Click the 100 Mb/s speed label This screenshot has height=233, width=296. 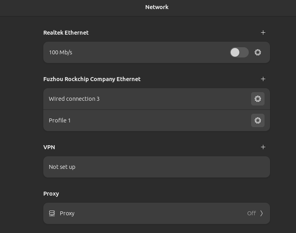point(60,52)
